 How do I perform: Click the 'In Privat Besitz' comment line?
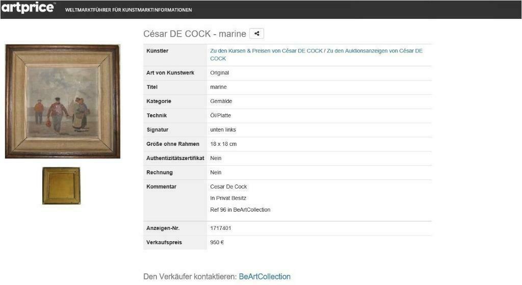coord(228,198)
